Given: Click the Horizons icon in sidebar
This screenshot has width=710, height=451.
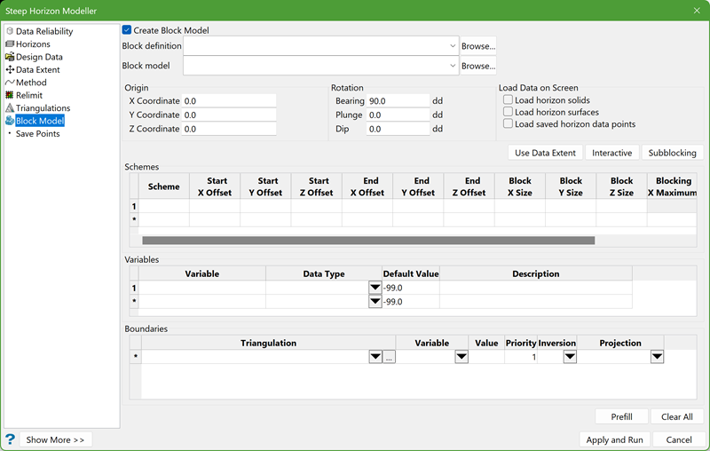Looking at the screenshot, I should (x=10, y=44).
